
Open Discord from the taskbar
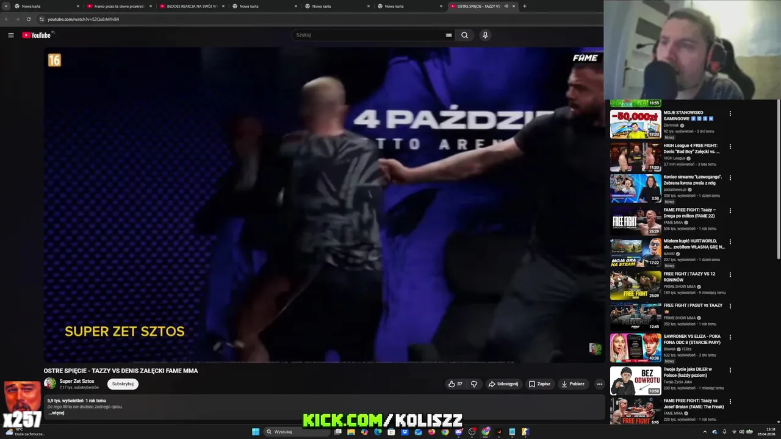458,432
